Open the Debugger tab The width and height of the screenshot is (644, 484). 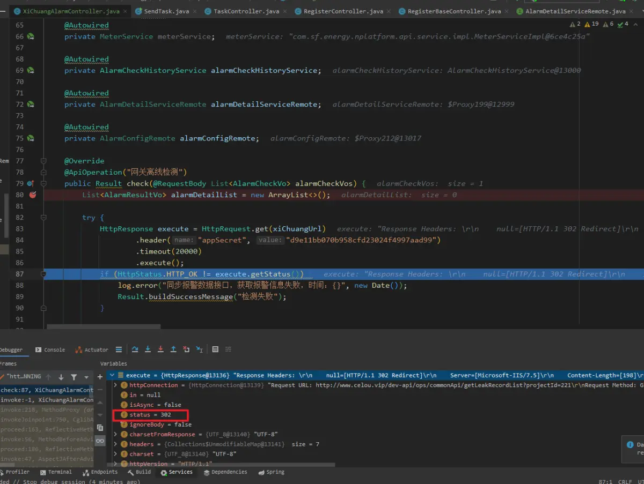click(11, 349)
